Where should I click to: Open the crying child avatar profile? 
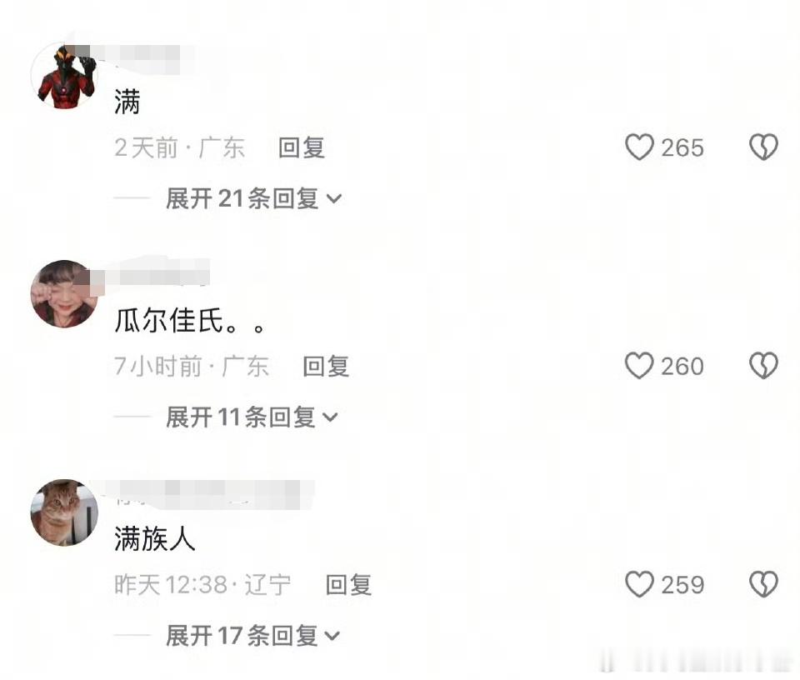(x=64, y=294)
